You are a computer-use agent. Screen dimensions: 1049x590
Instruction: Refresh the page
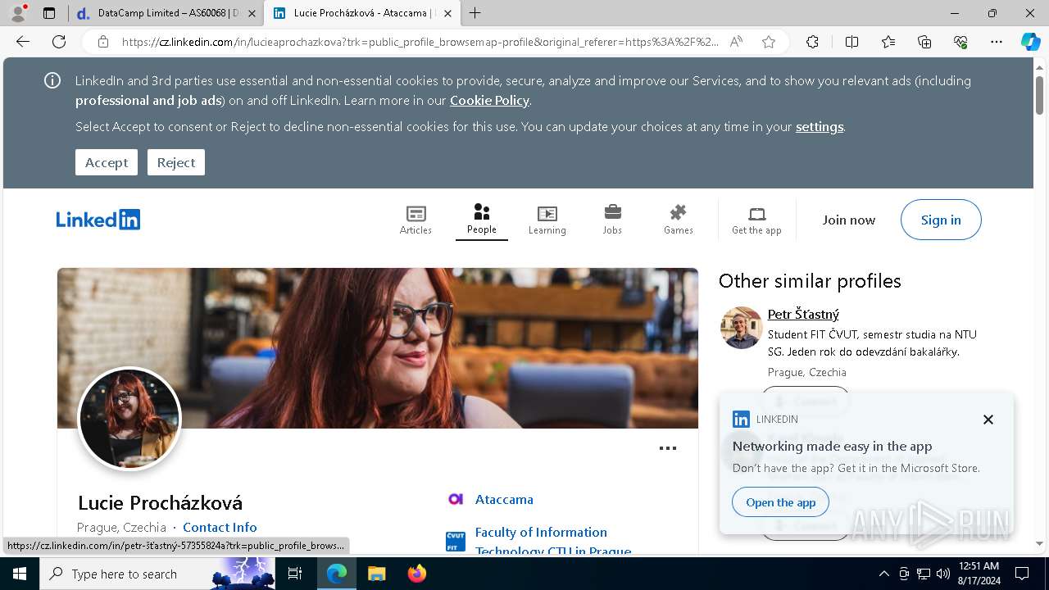[x=59, y=42]
